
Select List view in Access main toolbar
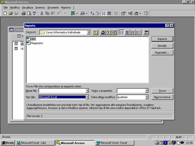(104, 13)
